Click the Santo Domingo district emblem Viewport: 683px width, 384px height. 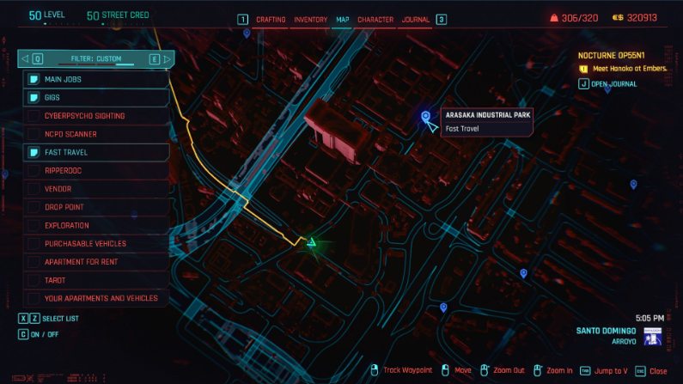click(653, 337)
